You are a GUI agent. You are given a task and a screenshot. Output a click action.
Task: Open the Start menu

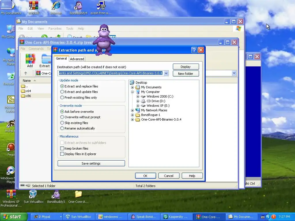pyautogui.click(x=13, y=217)
